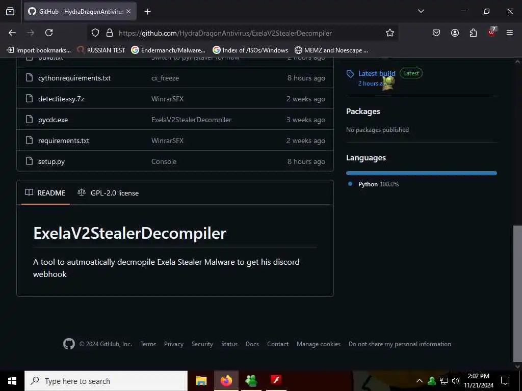Screen dimensions: 522x391
Task: Click the ExelaV2StealerDecompiler commit message
Action: click(192, 120)
